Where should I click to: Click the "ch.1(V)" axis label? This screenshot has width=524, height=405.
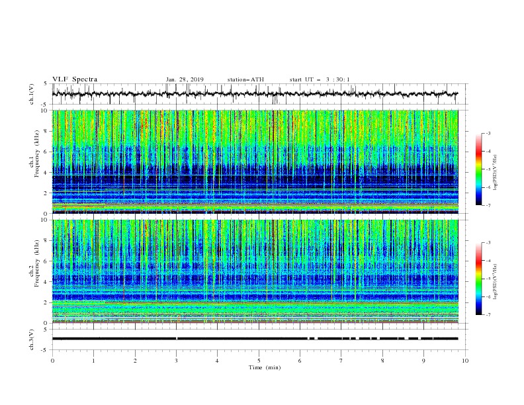coord(32,94)
